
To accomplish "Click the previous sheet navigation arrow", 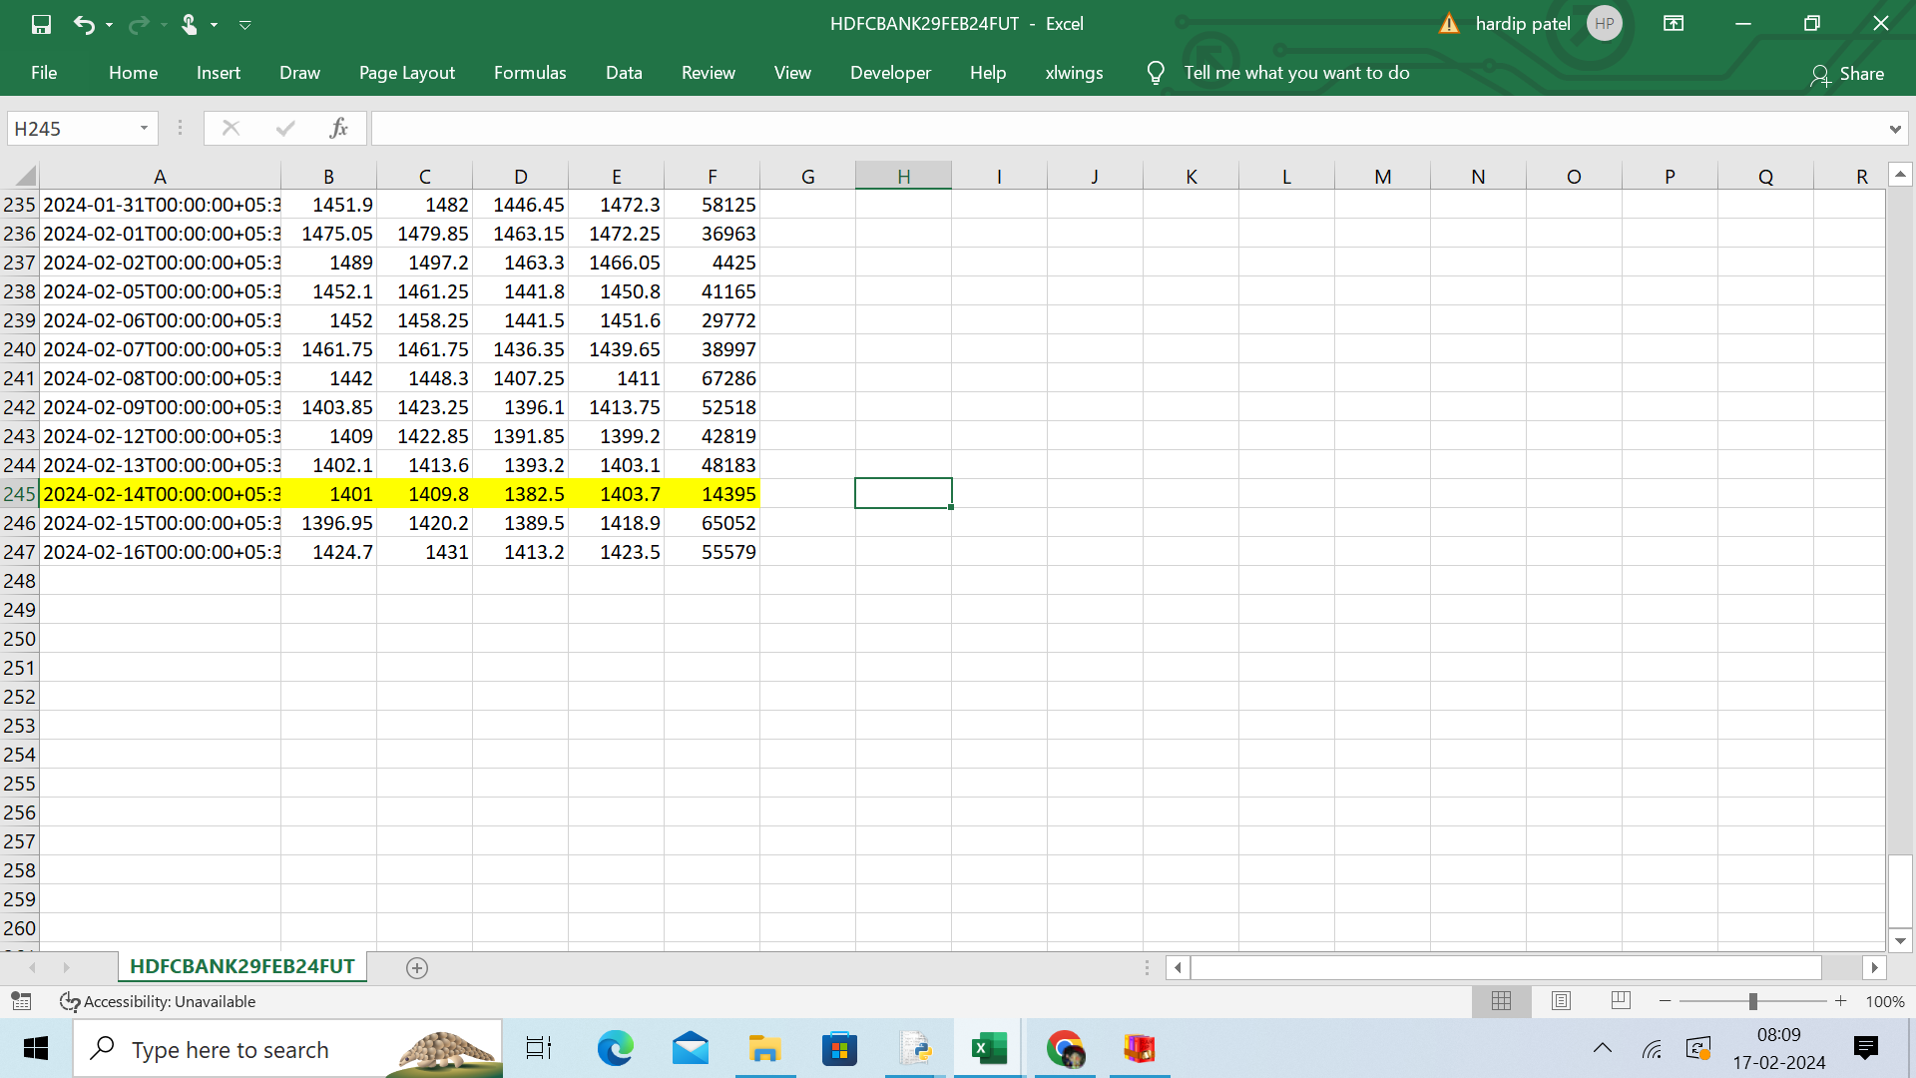I will (x=33, y=968).
